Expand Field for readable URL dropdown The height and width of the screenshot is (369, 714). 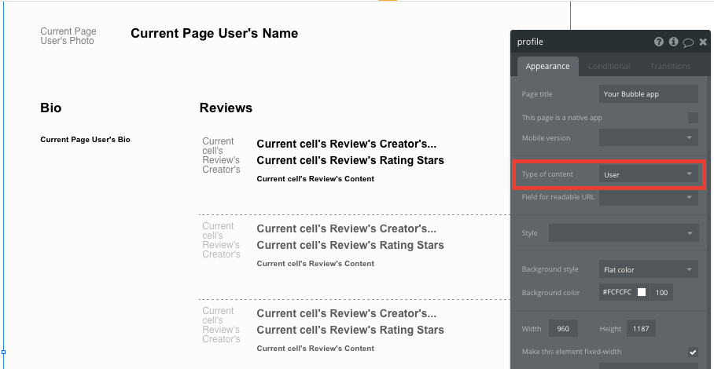pos(649,197)
